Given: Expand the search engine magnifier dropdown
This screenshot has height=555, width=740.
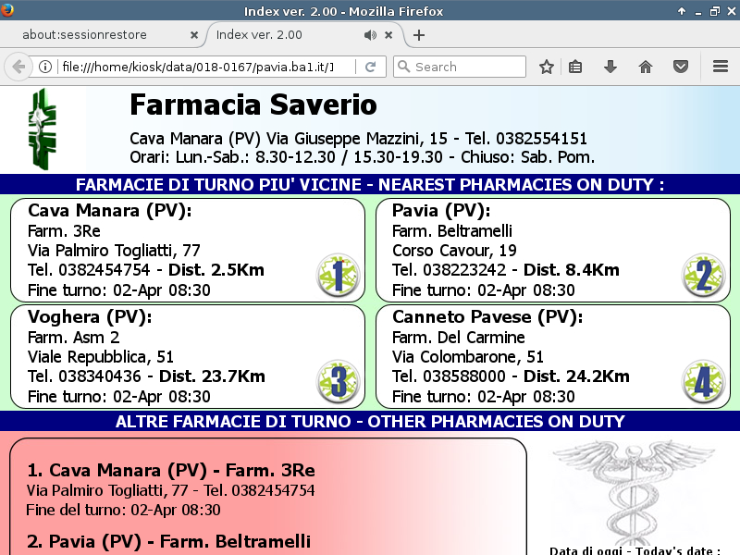Looking at the screenshot, I should click(403, 67).
